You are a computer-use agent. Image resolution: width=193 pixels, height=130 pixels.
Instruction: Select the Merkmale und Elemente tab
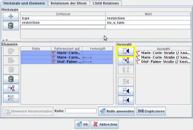point(24,3)
